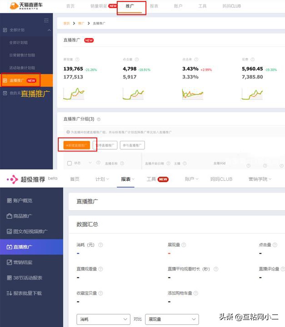Click the 商品推广 shopping bag icon

point(10,216)
